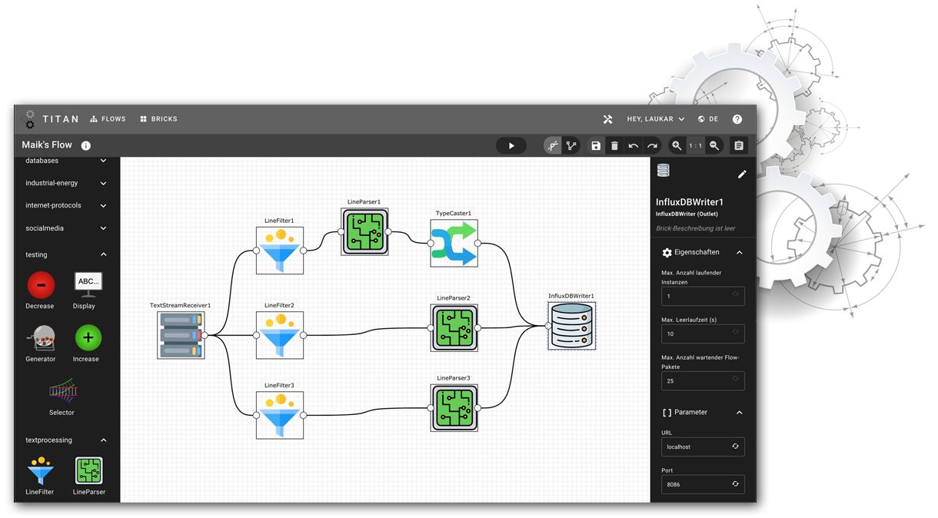Expand the databases category

[66, 161]
